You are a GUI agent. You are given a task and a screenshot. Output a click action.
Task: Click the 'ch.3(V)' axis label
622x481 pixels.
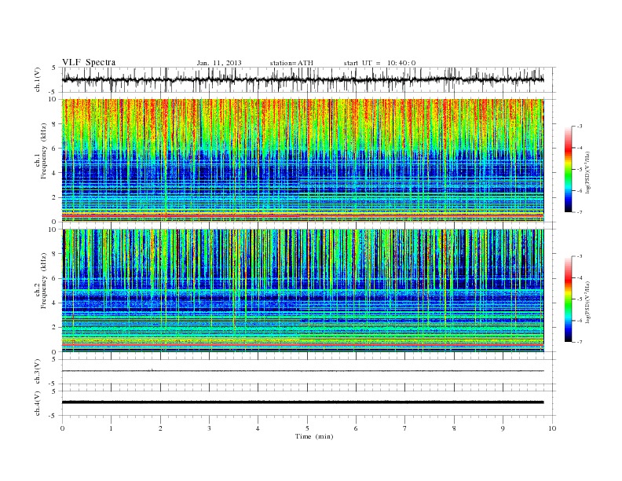(38, 372)
